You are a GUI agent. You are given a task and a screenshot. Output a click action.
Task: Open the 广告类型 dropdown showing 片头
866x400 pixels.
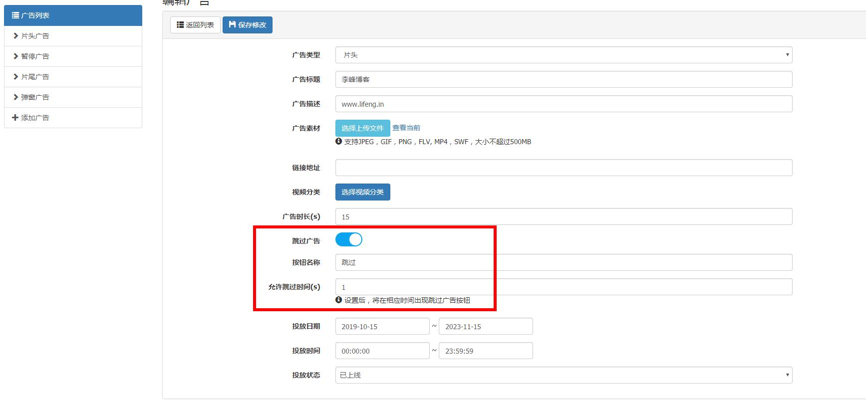(x=564, y=55)
